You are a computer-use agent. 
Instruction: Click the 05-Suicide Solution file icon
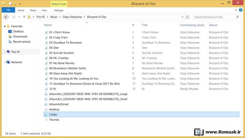click(x=46, y=53)
